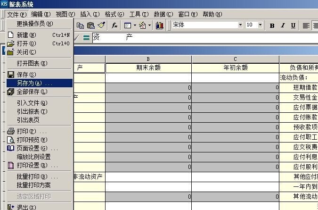Select 打开(O) menu entry
The height and width of the screenshot is (210, 318).
click(x=40, y=43)
